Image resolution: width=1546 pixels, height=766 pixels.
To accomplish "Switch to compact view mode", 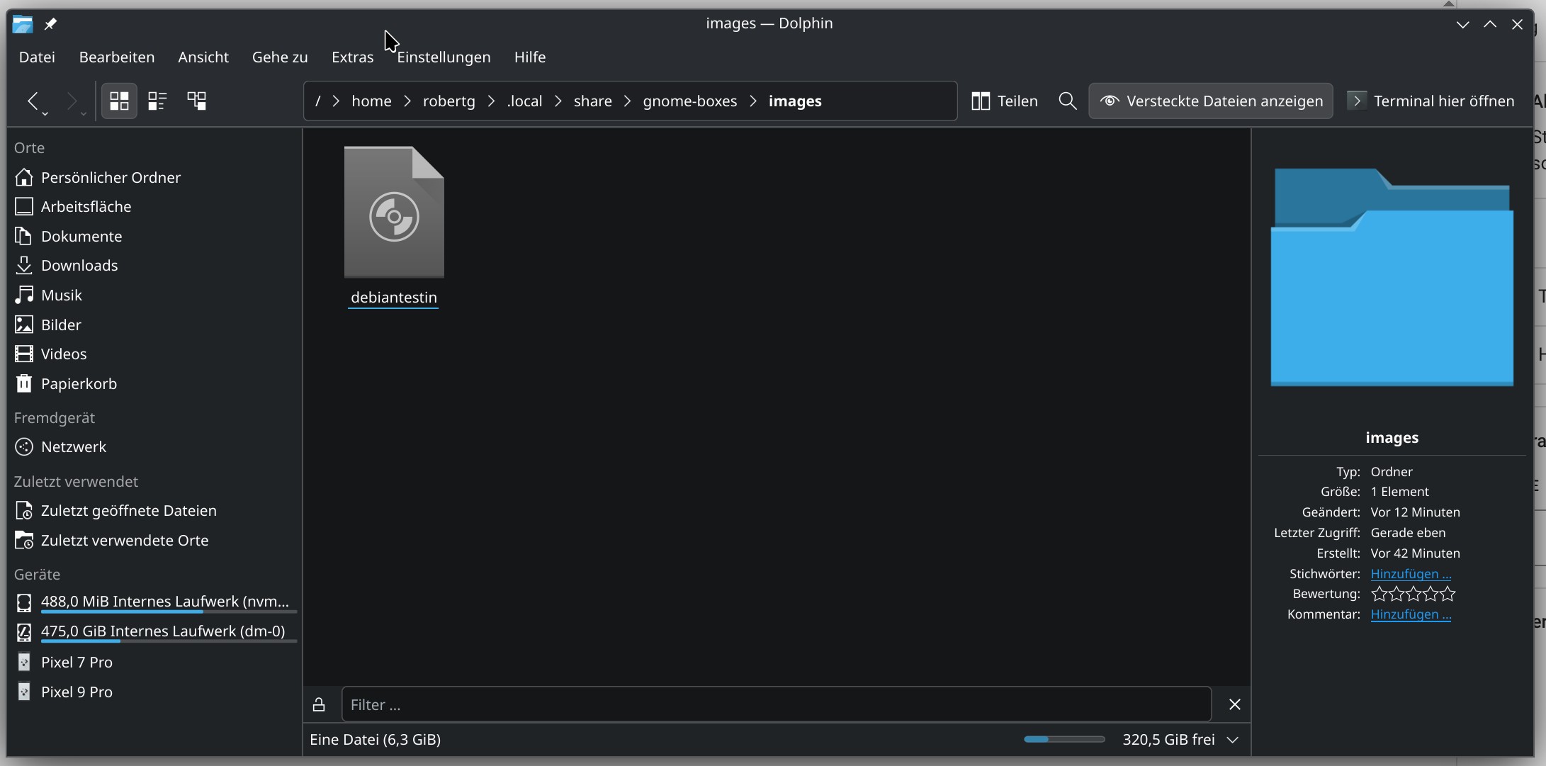I will pyautogui.click(x=157, y=101).
